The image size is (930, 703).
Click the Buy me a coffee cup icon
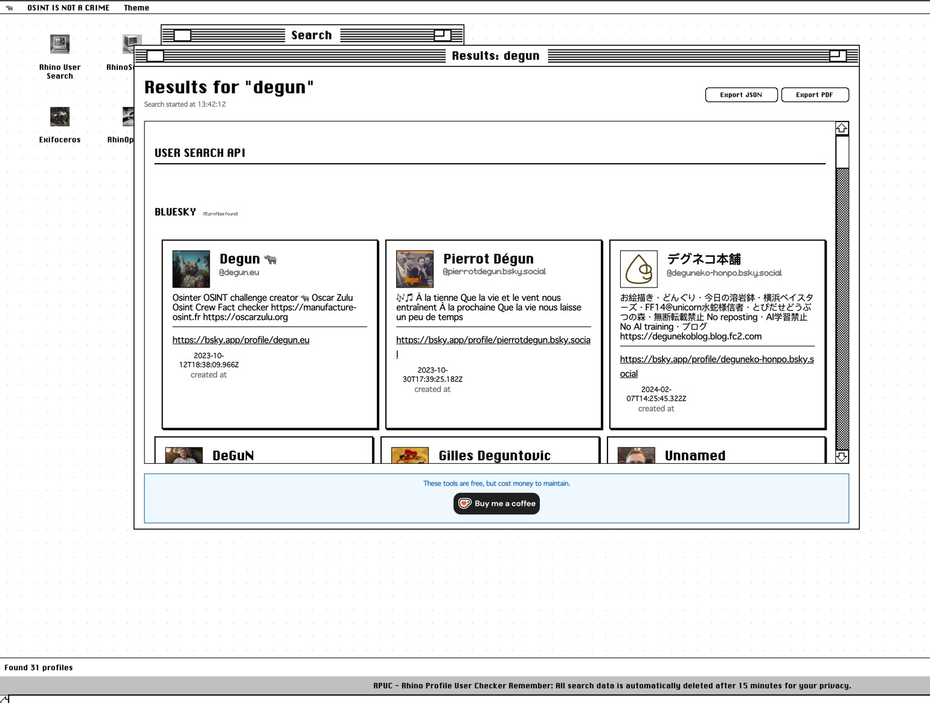coord(464,504)
